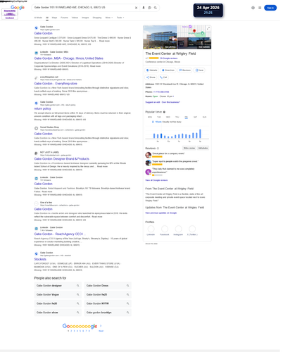Click the Next results page link
This screenshot has width=283, height=352.
coord(101,331)
